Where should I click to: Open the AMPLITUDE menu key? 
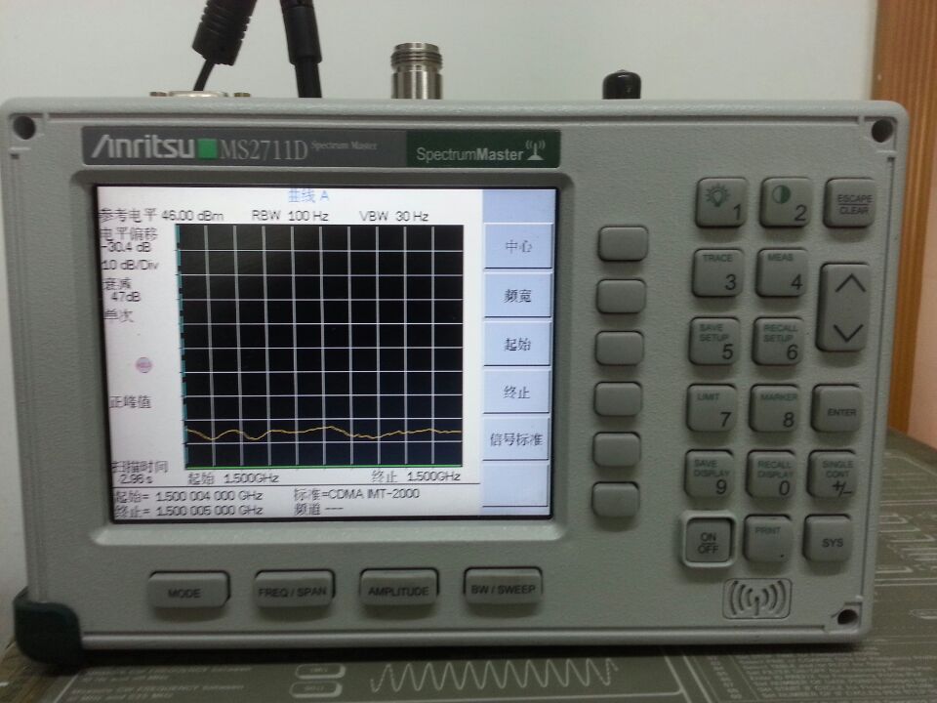(398, 589)
